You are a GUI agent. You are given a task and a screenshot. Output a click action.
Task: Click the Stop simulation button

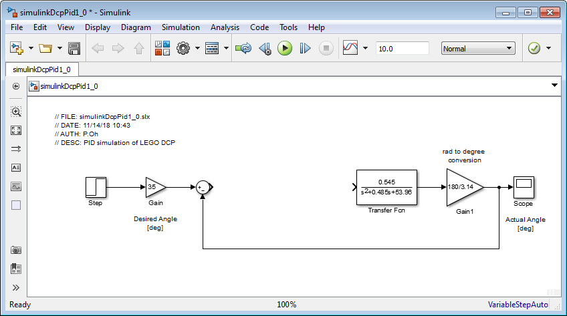[326, 48]
